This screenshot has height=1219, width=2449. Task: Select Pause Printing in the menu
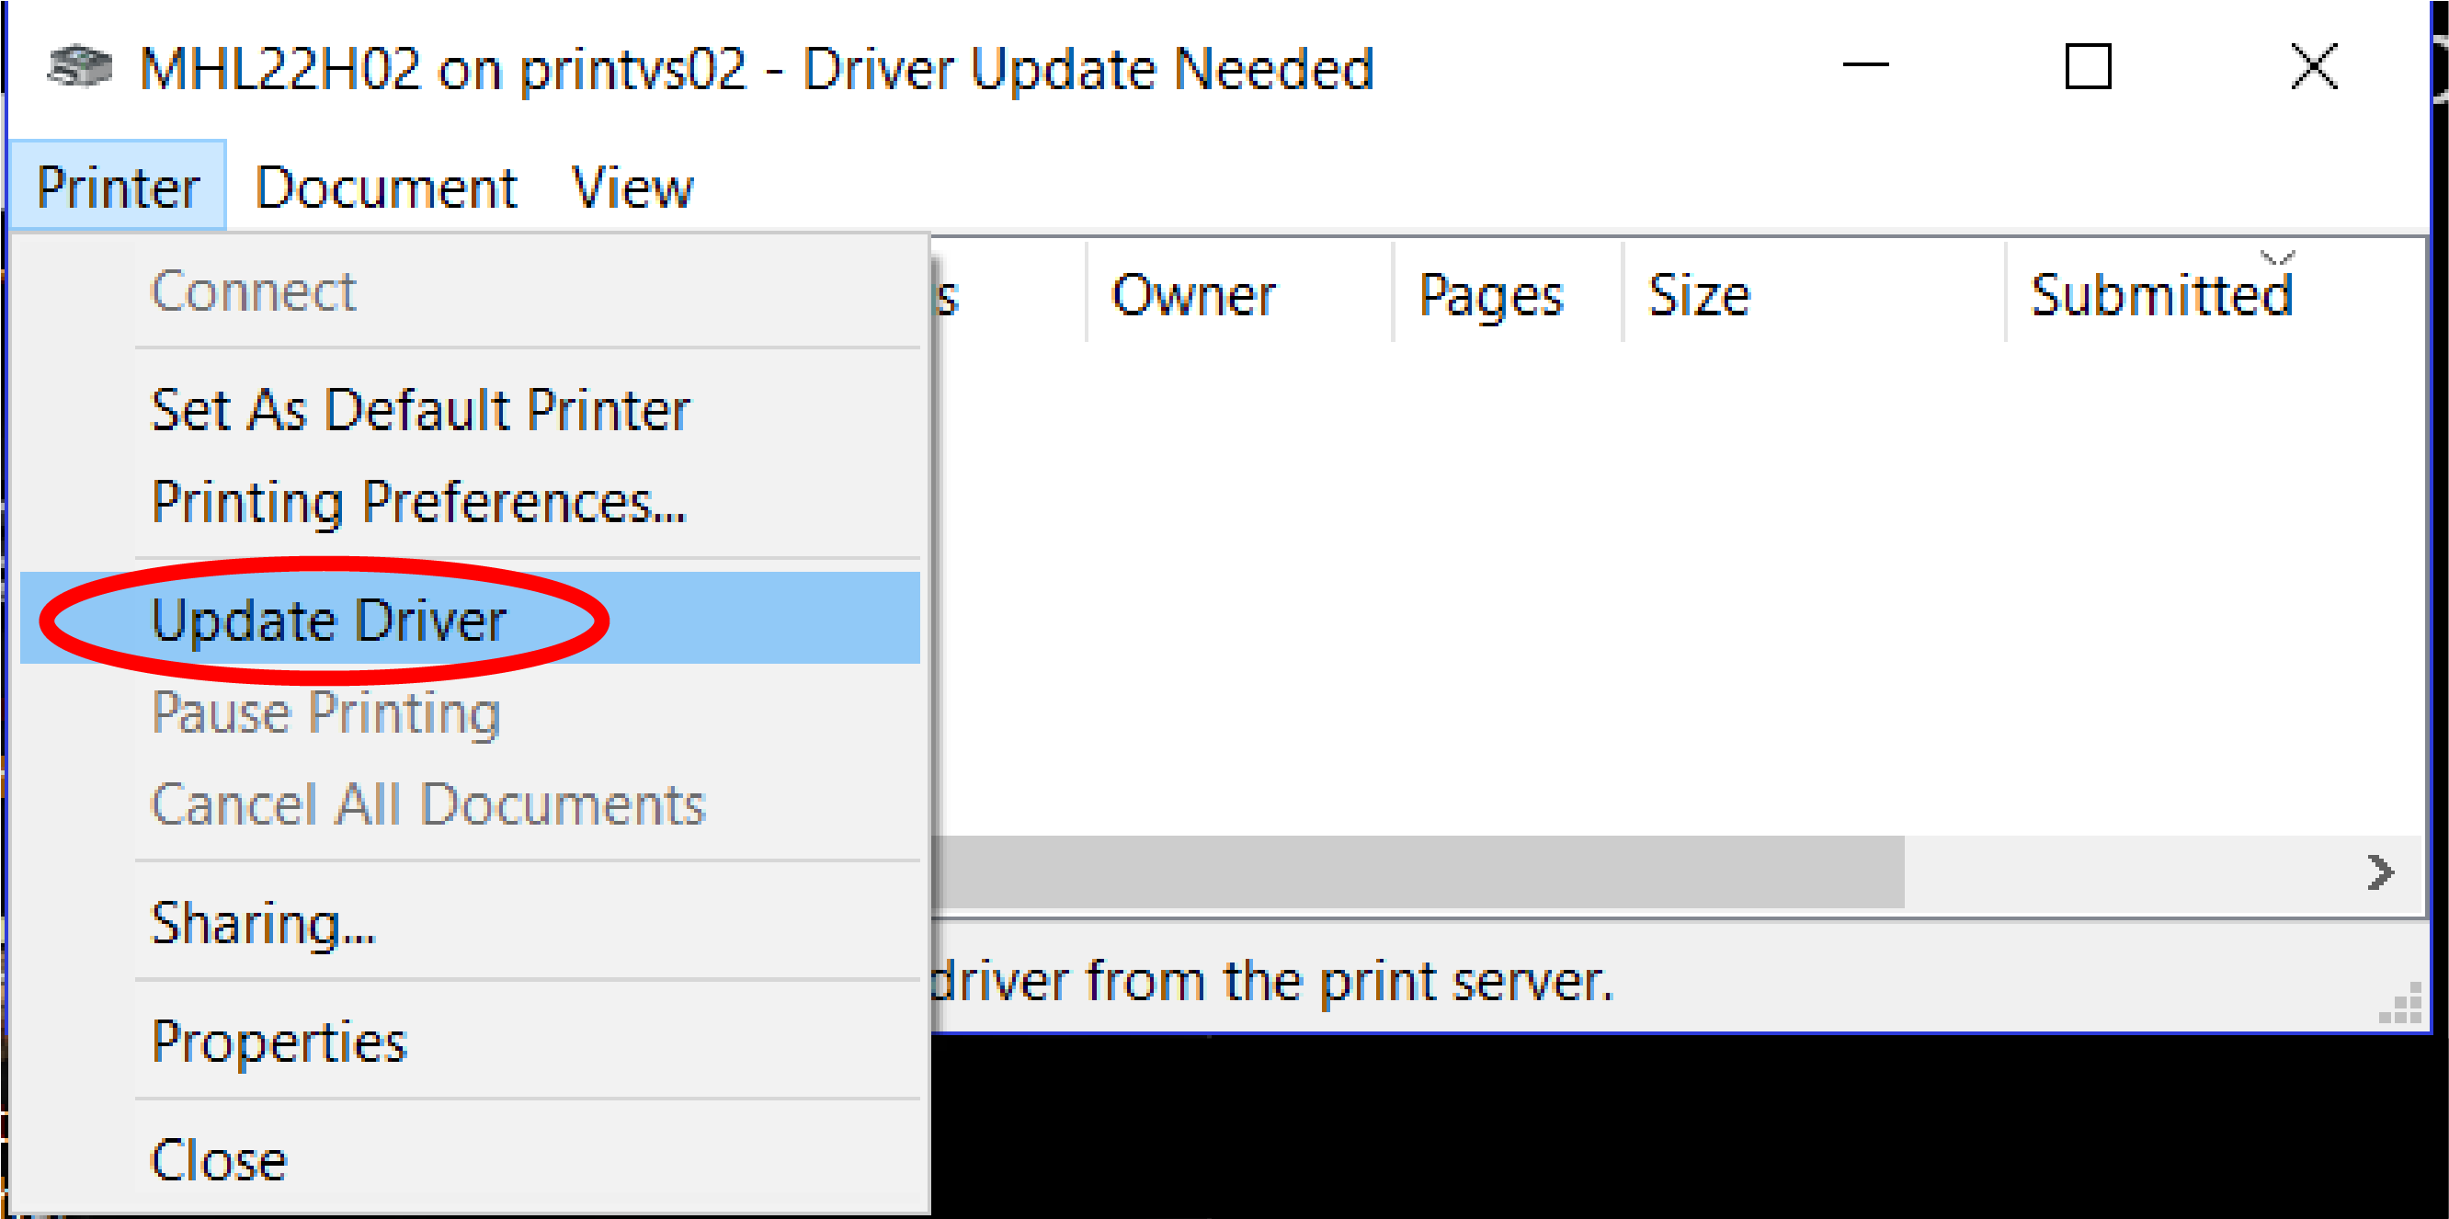[x=470, y=713]
